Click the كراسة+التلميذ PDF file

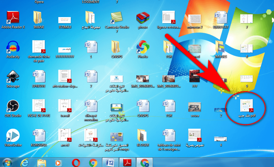tap(91, 135)
